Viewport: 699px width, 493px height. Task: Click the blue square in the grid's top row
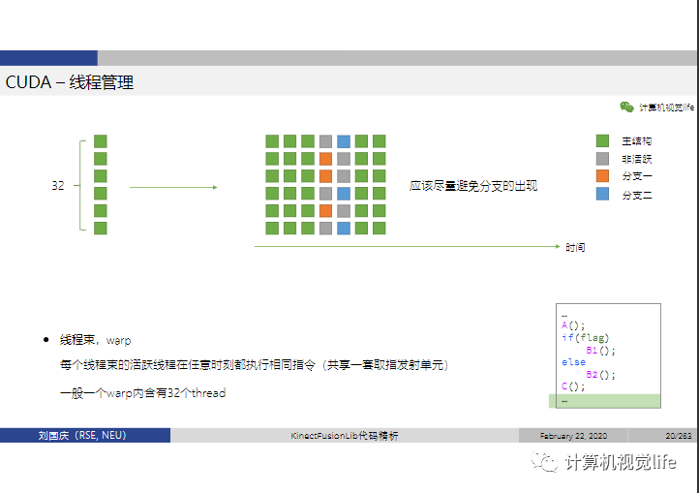coord(344,141)
